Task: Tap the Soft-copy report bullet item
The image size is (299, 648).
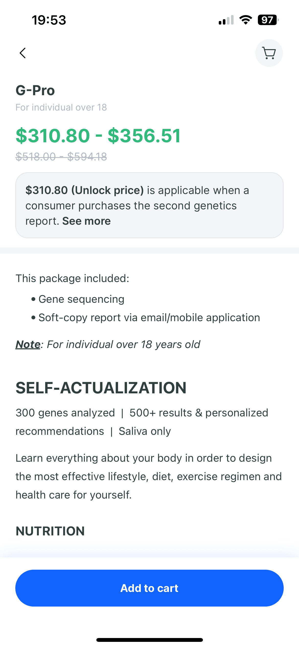Action: coord(149,318)
